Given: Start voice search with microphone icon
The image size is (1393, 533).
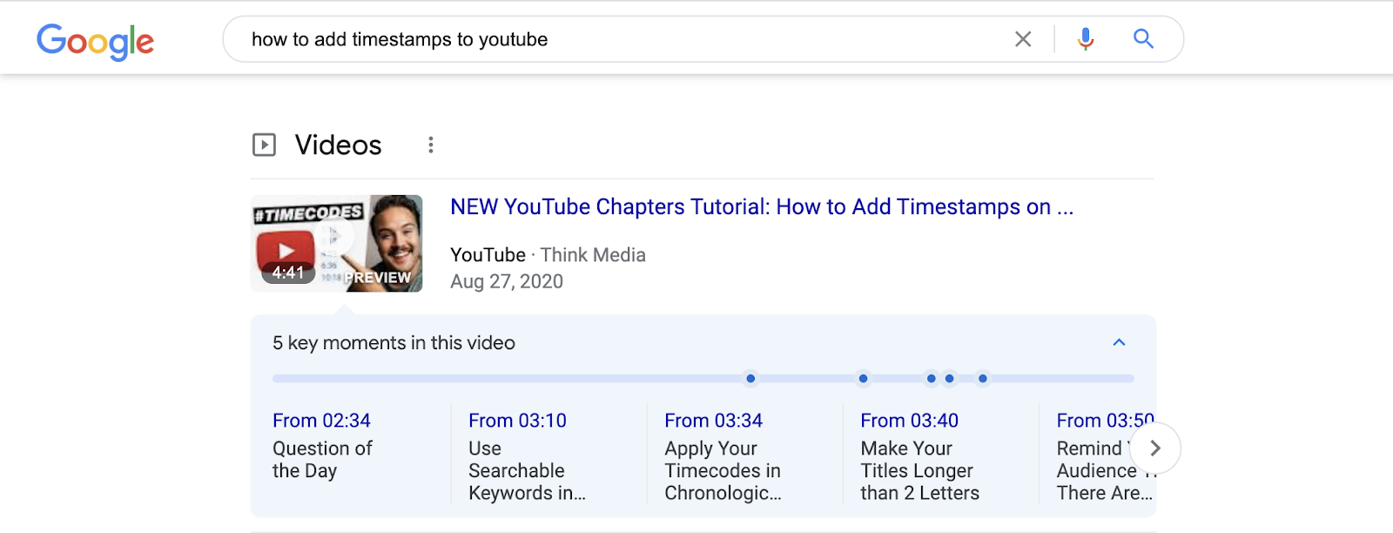Looking at the screenshot, I should pos(1085,39).
